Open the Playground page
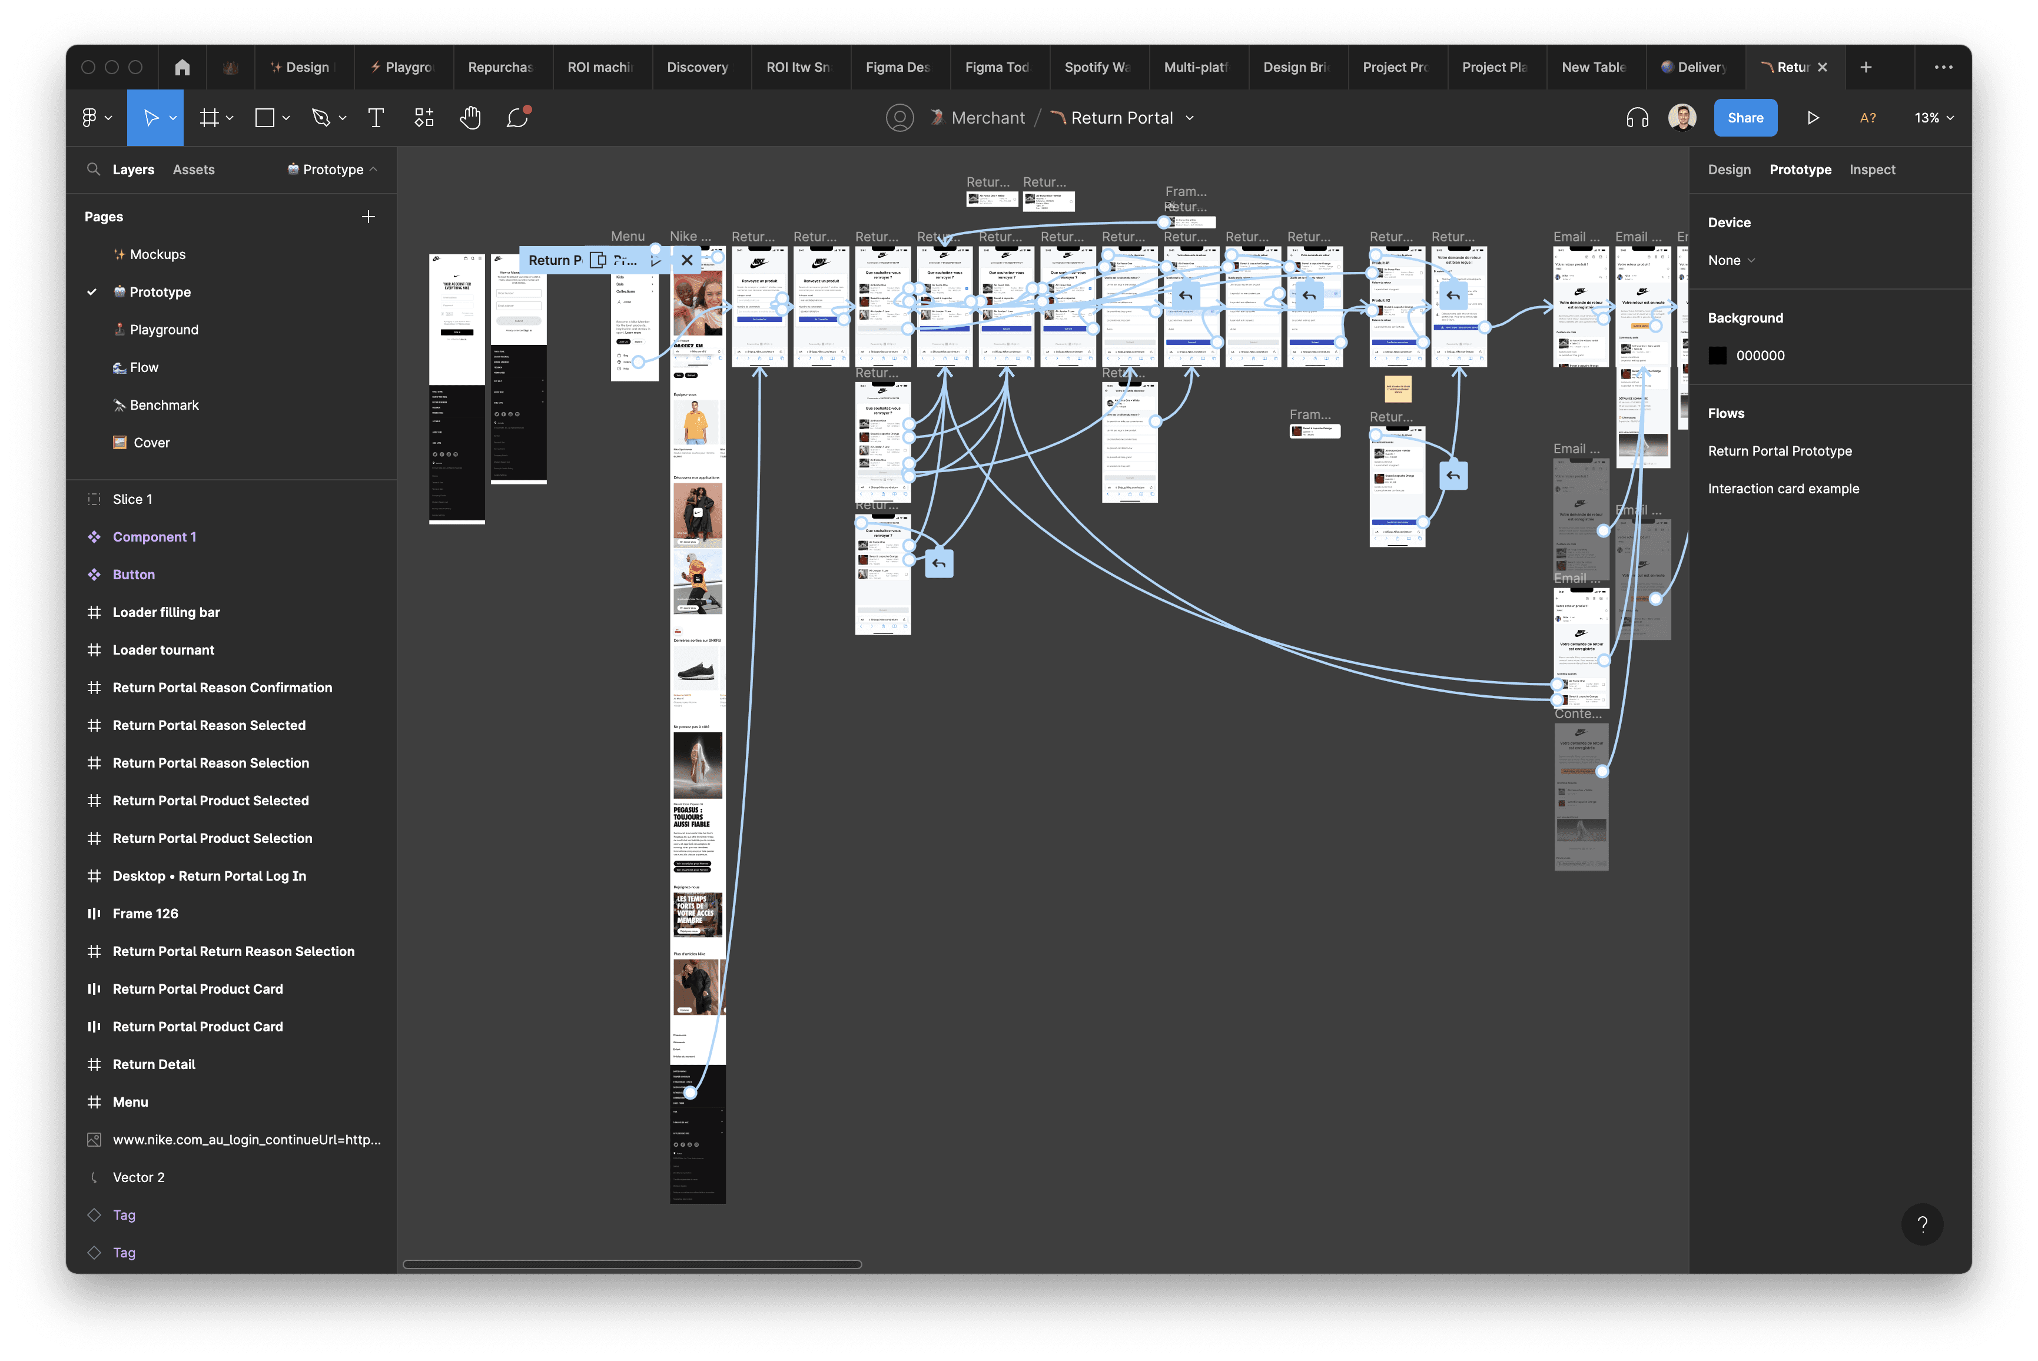 [164, 330]
